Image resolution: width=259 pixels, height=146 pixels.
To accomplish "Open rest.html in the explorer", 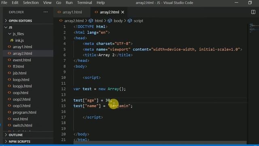I will point(28,119).
